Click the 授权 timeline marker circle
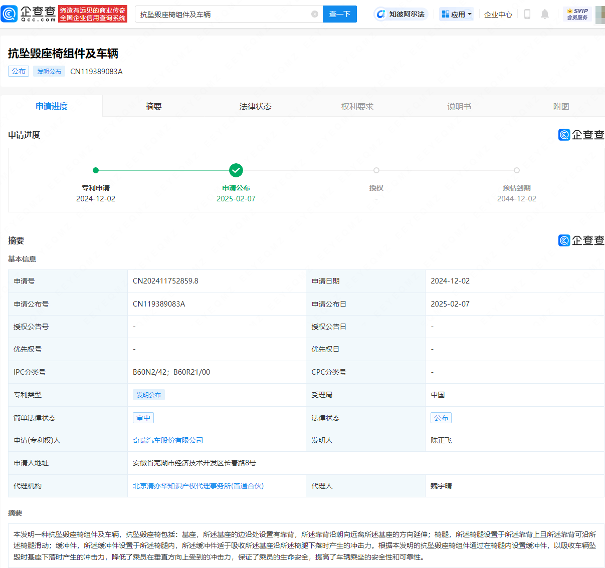 tap(376, 170)
